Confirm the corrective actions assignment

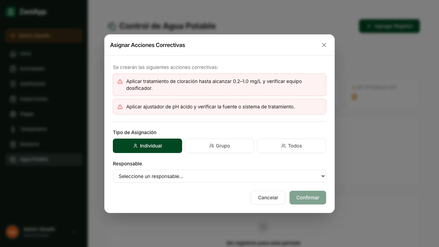click(x=307, y=198)
